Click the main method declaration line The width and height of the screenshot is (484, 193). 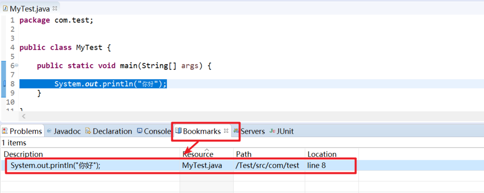[x=124, y=66]
